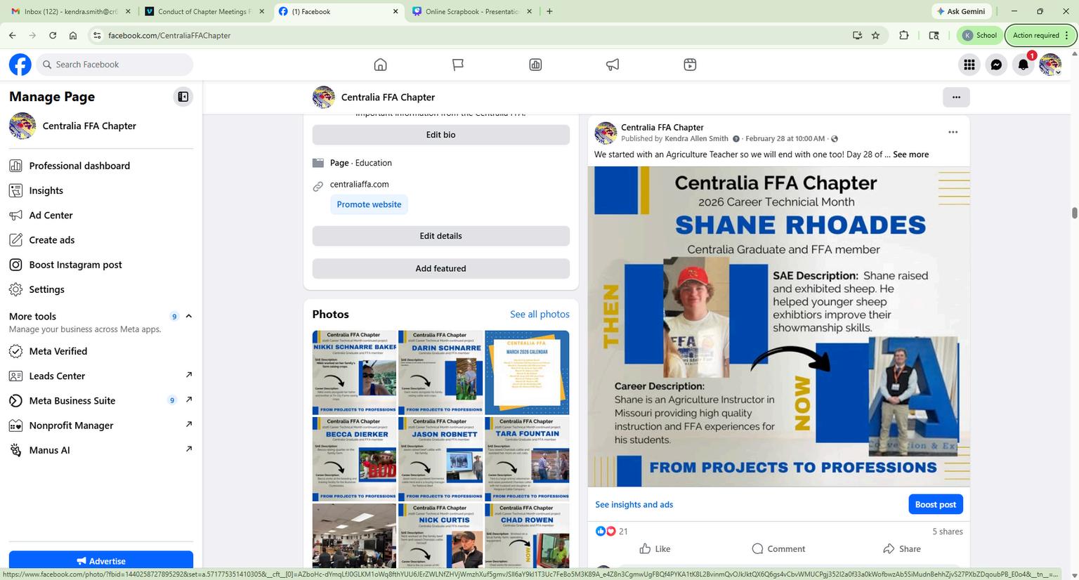
Task: Open the Facebook apps grid menu
Action: coord(969,65)
